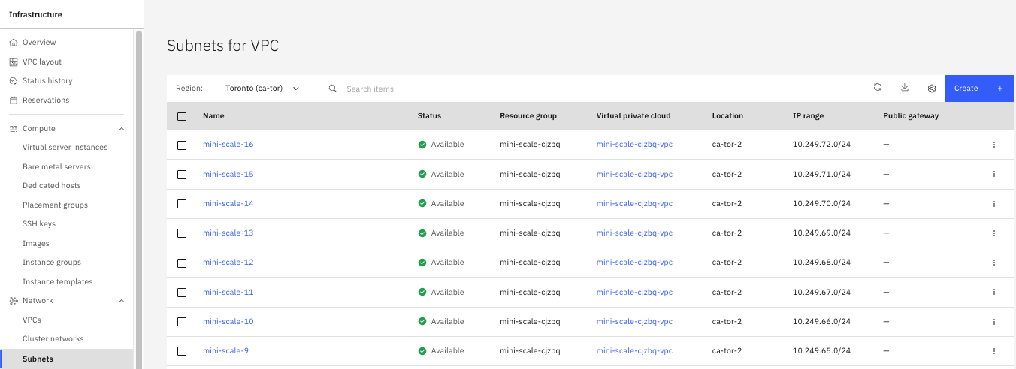Check the box for mini-scale-15
This screenshot has height=369, width=1016.
pyautogui.click(x=182, y=175)
